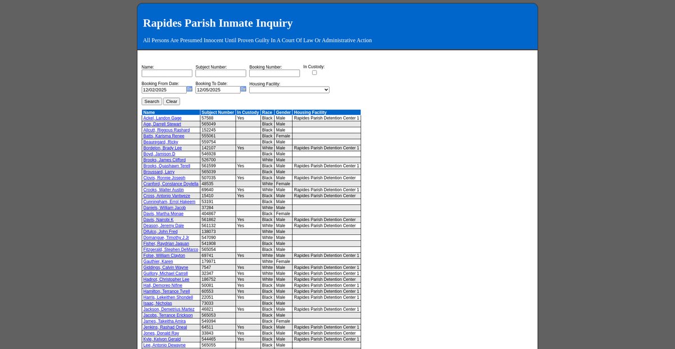Image resolution: width=675 pixels, height=349 pixels.
Task: Click the Booking From Date field
Action: [164, 90]
